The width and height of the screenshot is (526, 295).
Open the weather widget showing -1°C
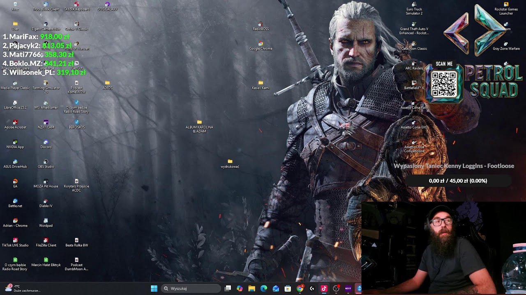(x=23, y=288)
